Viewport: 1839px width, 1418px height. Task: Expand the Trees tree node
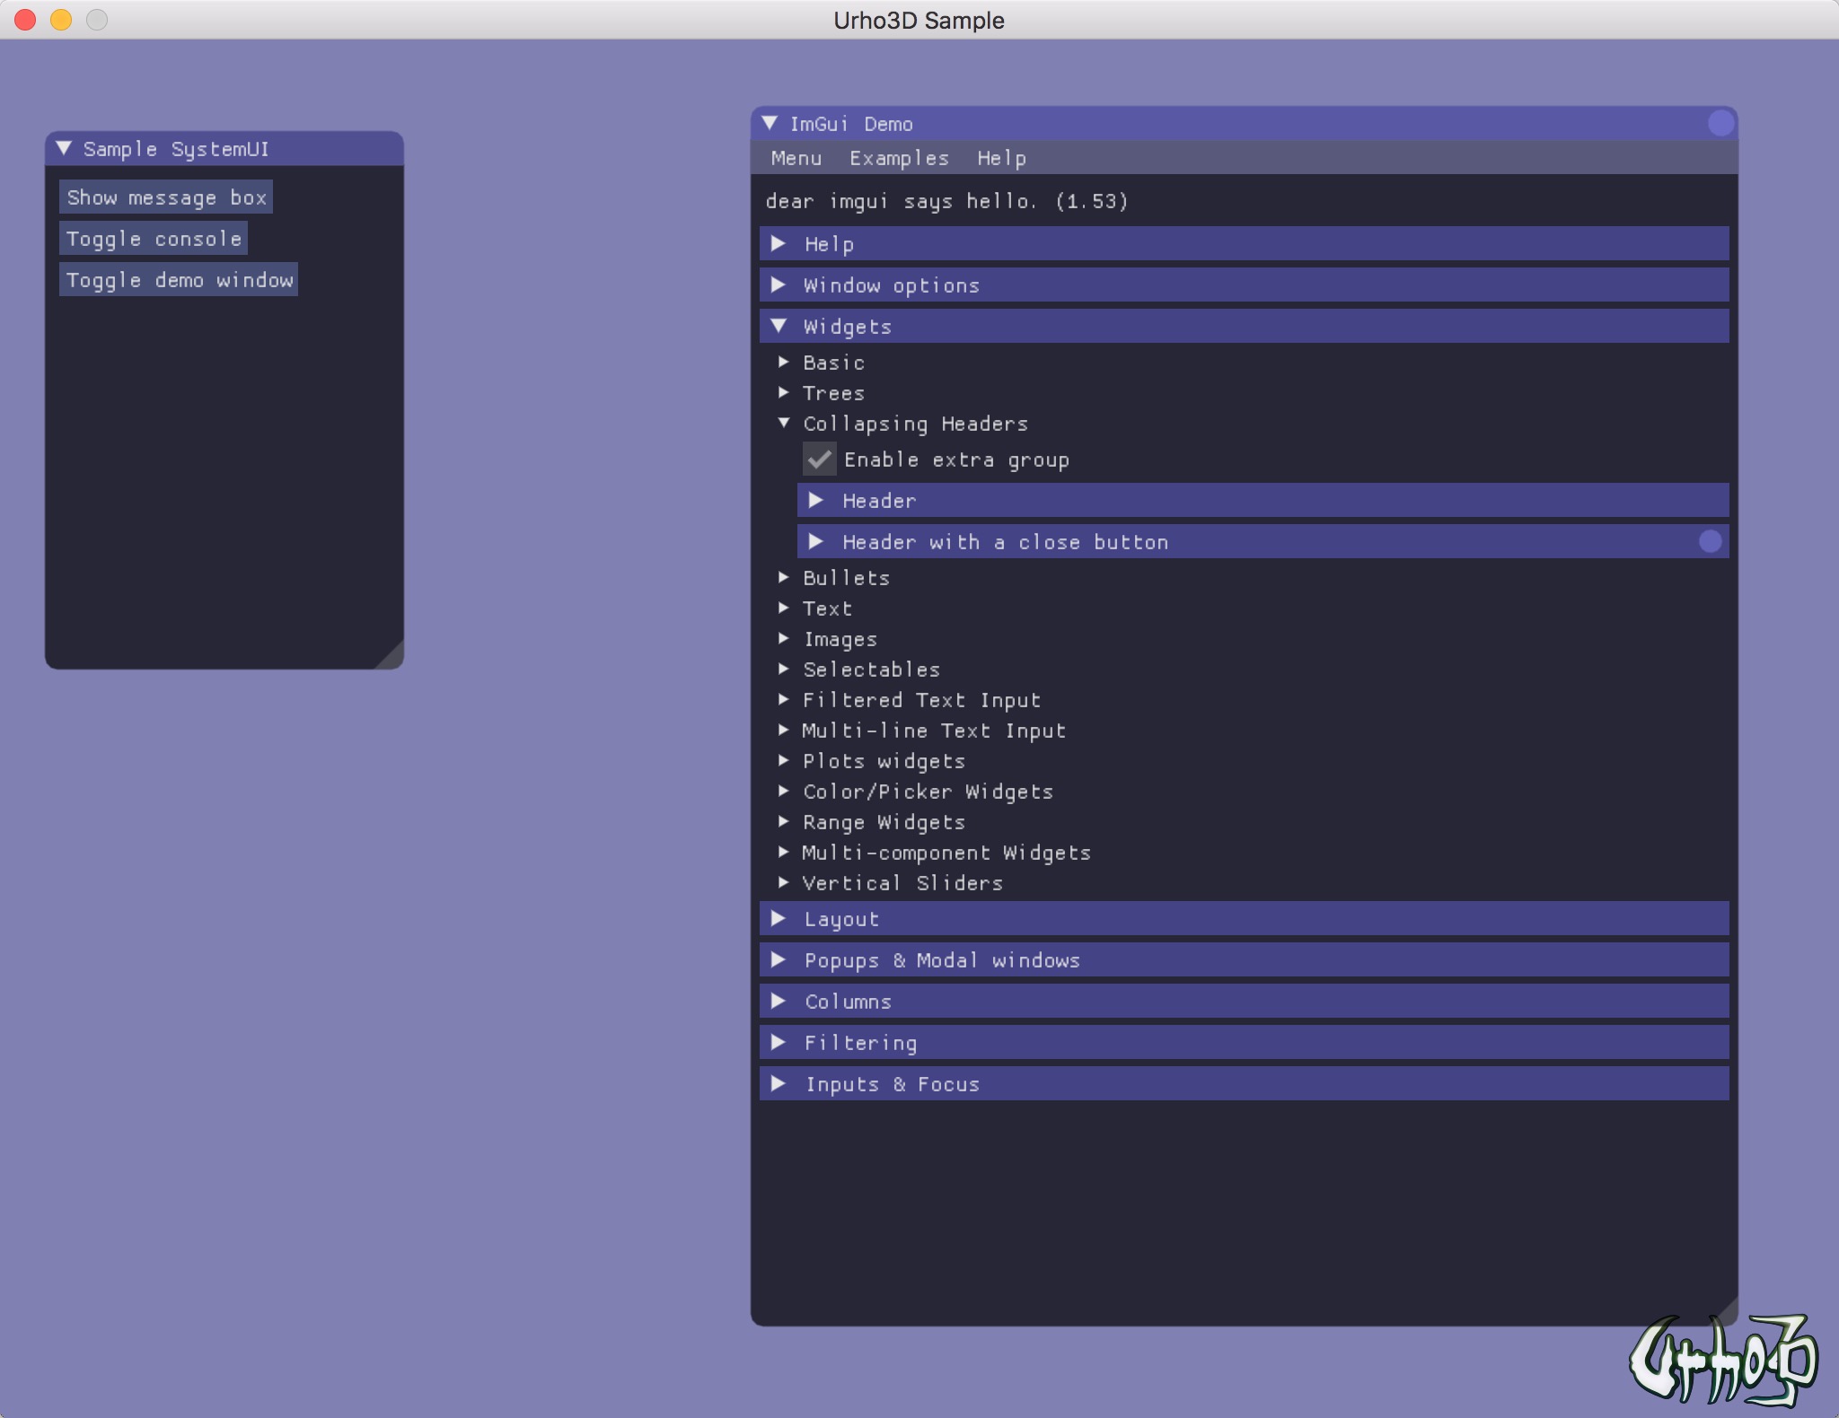(x=784, y=393)
